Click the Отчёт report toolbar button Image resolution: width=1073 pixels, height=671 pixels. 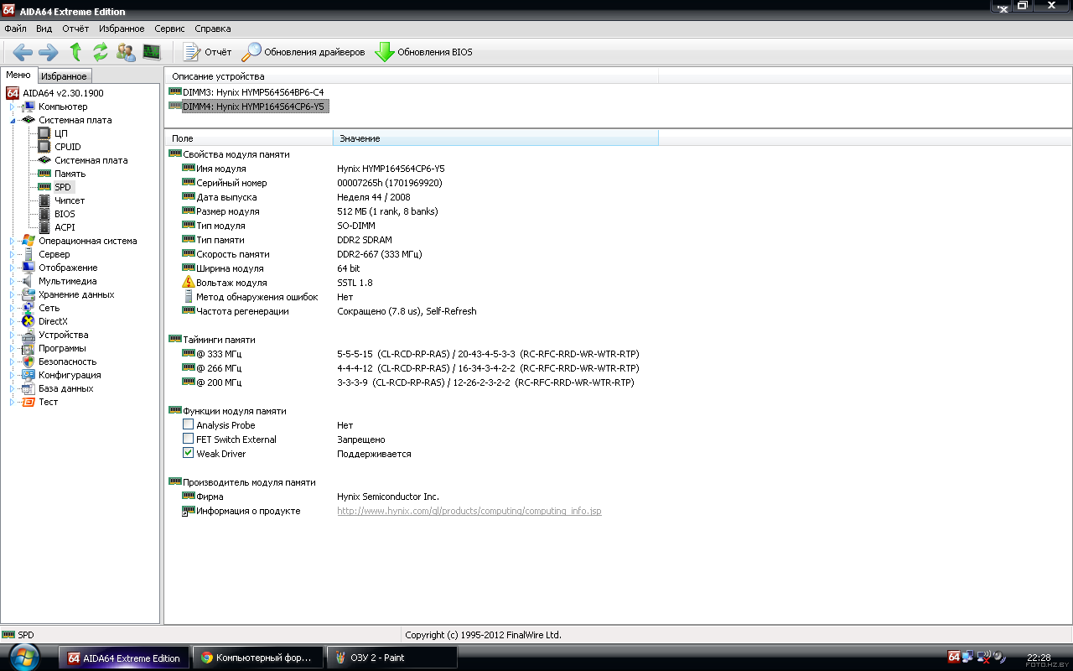coord(207,52)
